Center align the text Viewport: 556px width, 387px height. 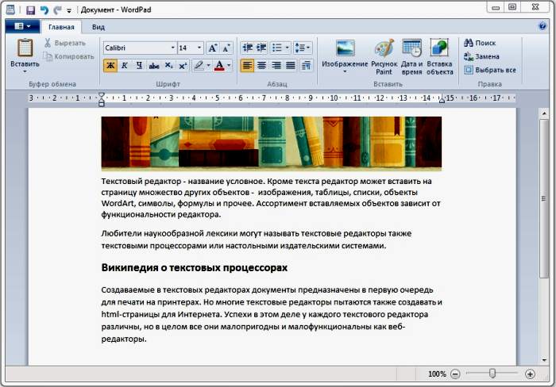261,66
